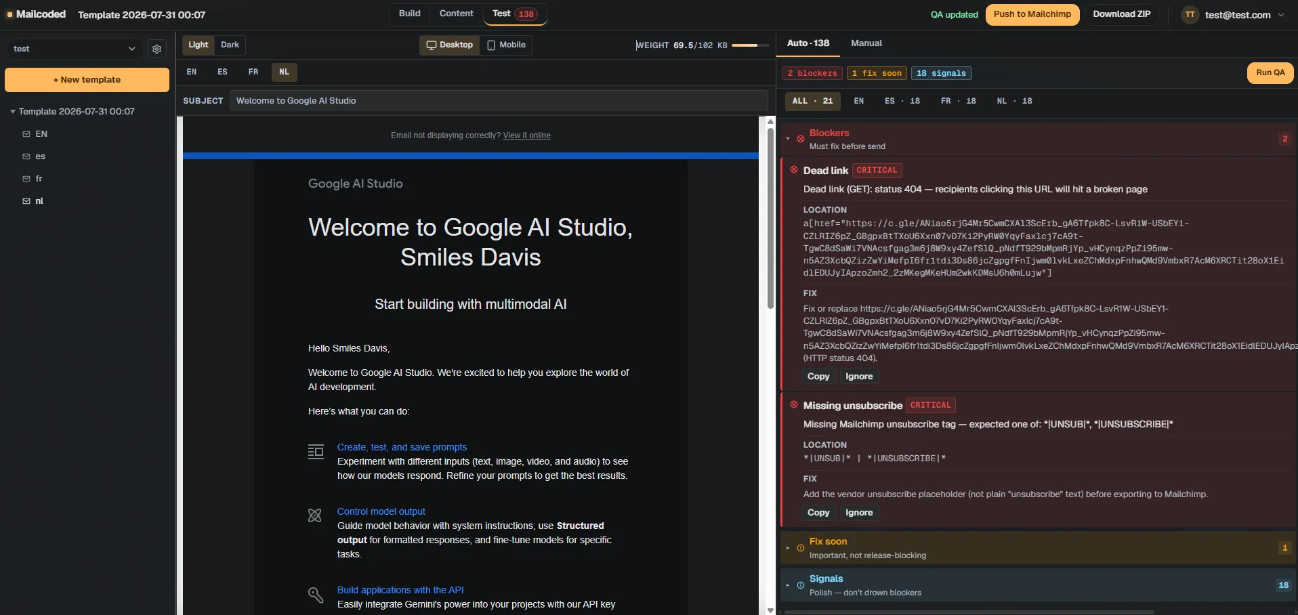Click the 2 blockers badge

(812, 73)
